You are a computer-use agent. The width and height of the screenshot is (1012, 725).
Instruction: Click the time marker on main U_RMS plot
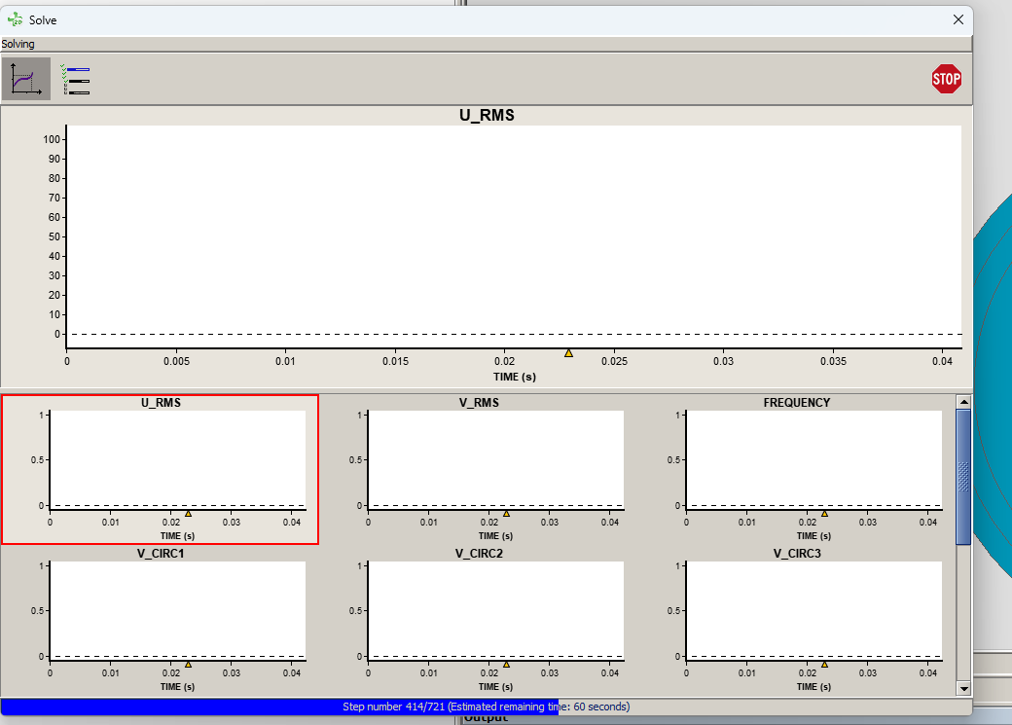pos(568,353)
